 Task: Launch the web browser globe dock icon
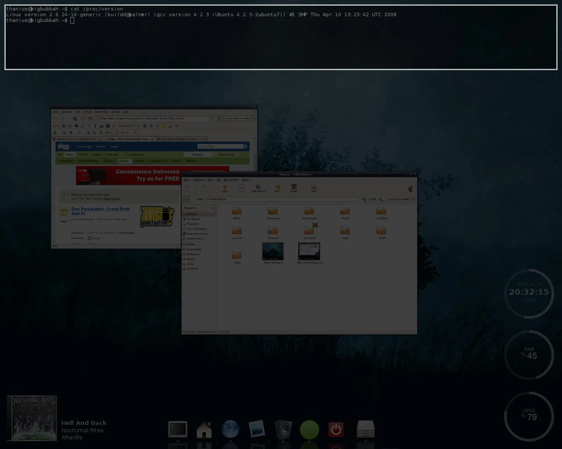tap(231, 429)
